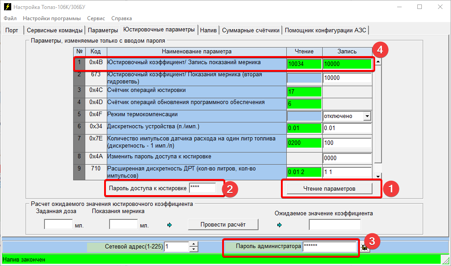The width and height of the screenshot is (451, 266).
Task: Click the code cell 0x4C
Action: (x=96, y=92)
